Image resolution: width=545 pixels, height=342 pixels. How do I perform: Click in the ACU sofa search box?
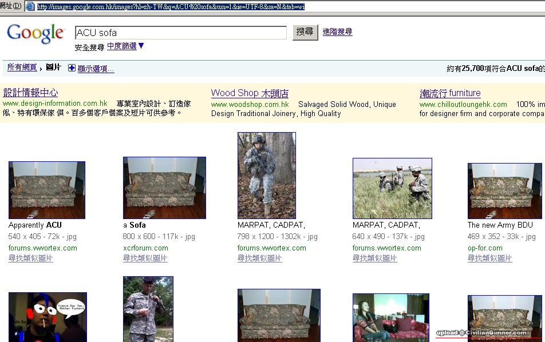coord(180,33)
